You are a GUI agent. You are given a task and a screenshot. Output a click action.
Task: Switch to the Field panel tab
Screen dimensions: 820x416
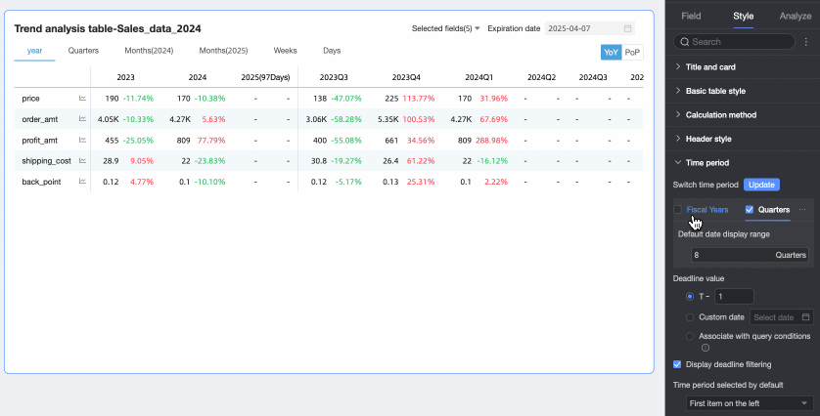click(691, 16)
